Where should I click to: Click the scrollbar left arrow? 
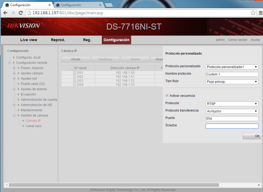pos(7,185)
